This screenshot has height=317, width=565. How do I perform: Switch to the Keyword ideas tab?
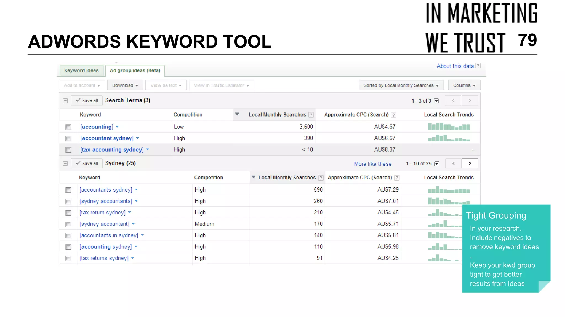tap(81, 71)
